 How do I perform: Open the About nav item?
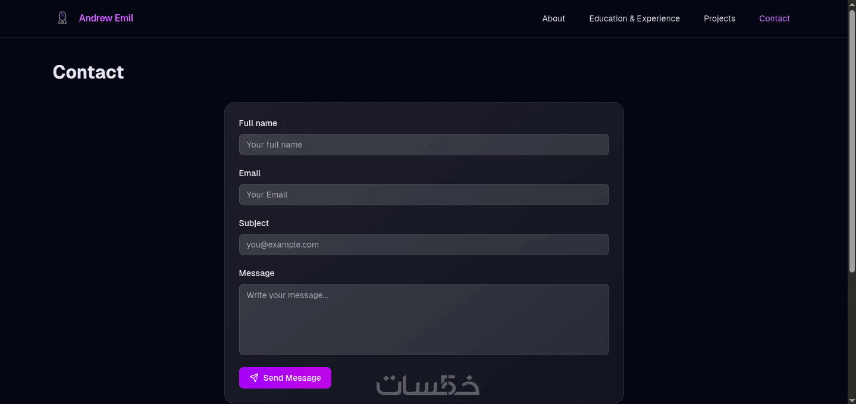(x=553, y=18)
